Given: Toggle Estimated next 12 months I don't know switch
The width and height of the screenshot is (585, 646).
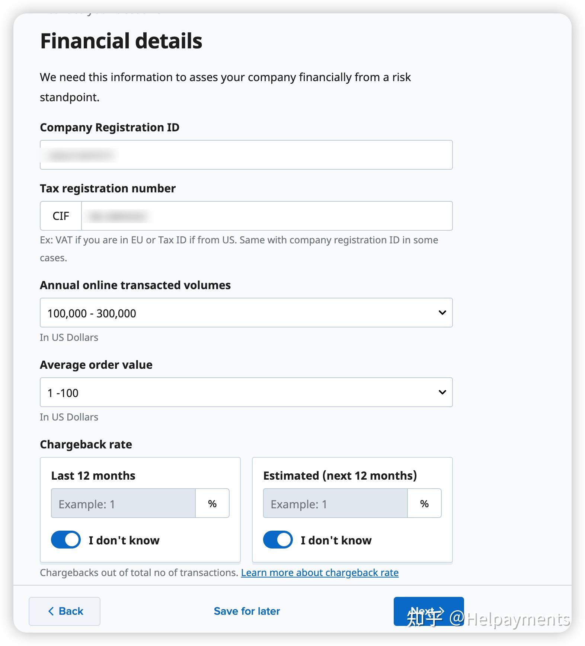Looking at the screenshot, I should tap(278, 540).
